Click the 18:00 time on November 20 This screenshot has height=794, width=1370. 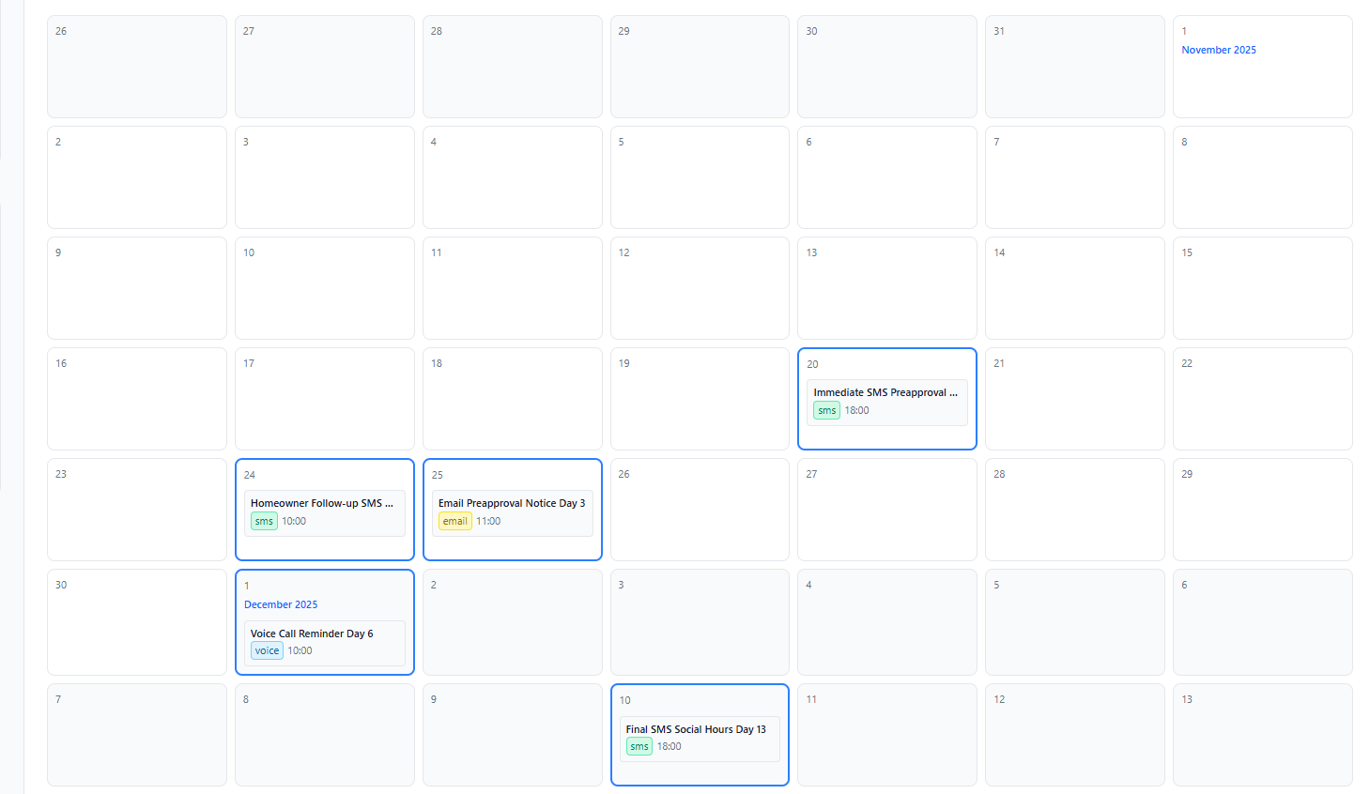point(856,411)
